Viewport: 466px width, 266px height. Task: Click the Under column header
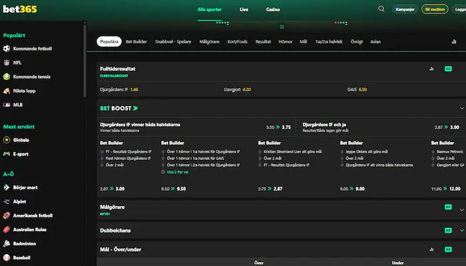tap(397, 263)
